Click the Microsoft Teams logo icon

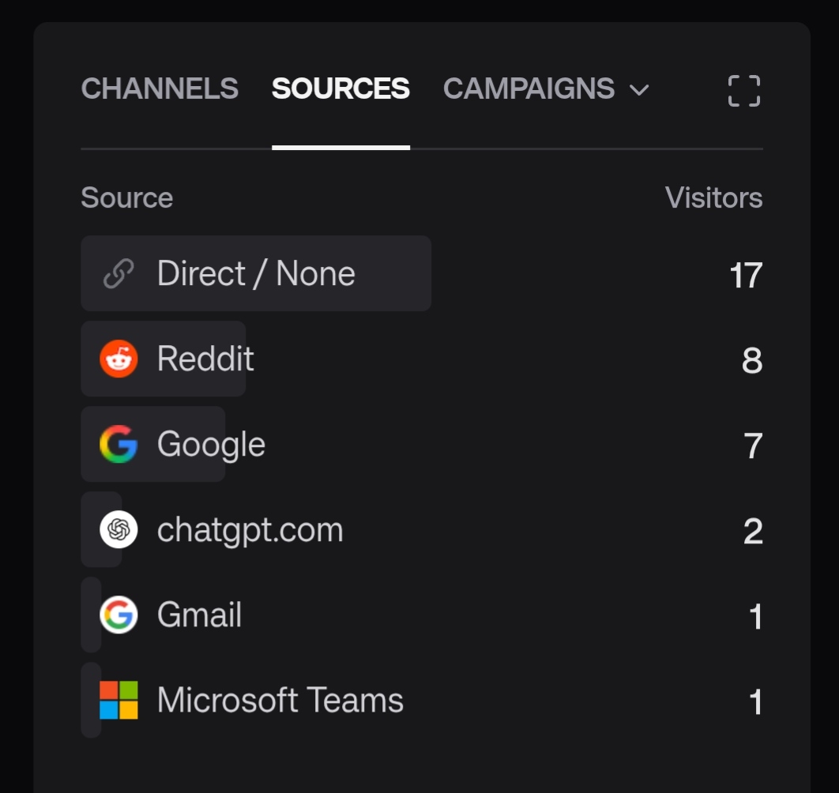(119, 701)
